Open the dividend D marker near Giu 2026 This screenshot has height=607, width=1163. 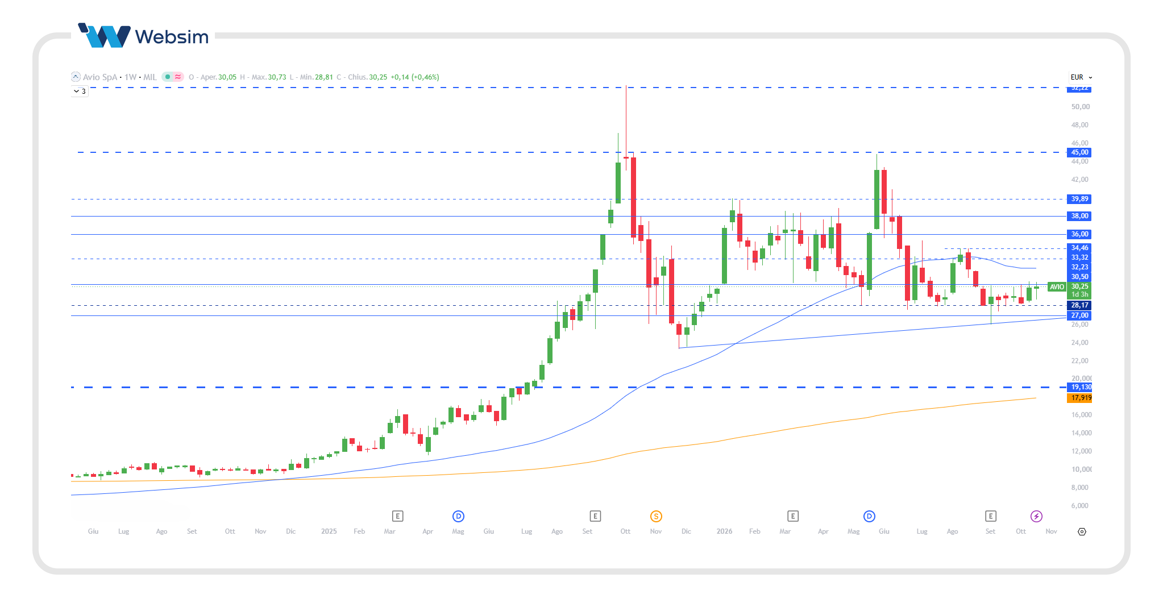(x=869, y=516)
